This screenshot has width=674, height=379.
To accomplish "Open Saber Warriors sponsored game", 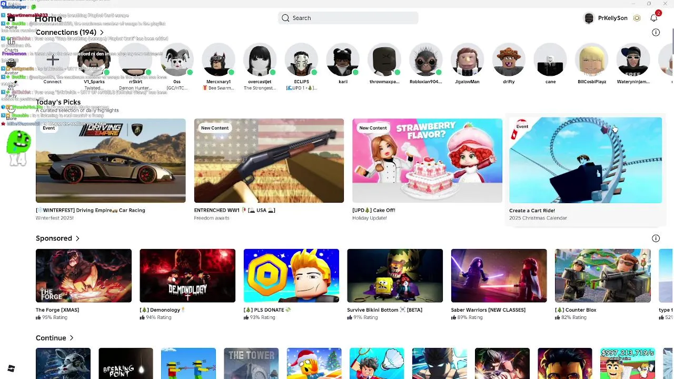I will (x=499, y=276).
